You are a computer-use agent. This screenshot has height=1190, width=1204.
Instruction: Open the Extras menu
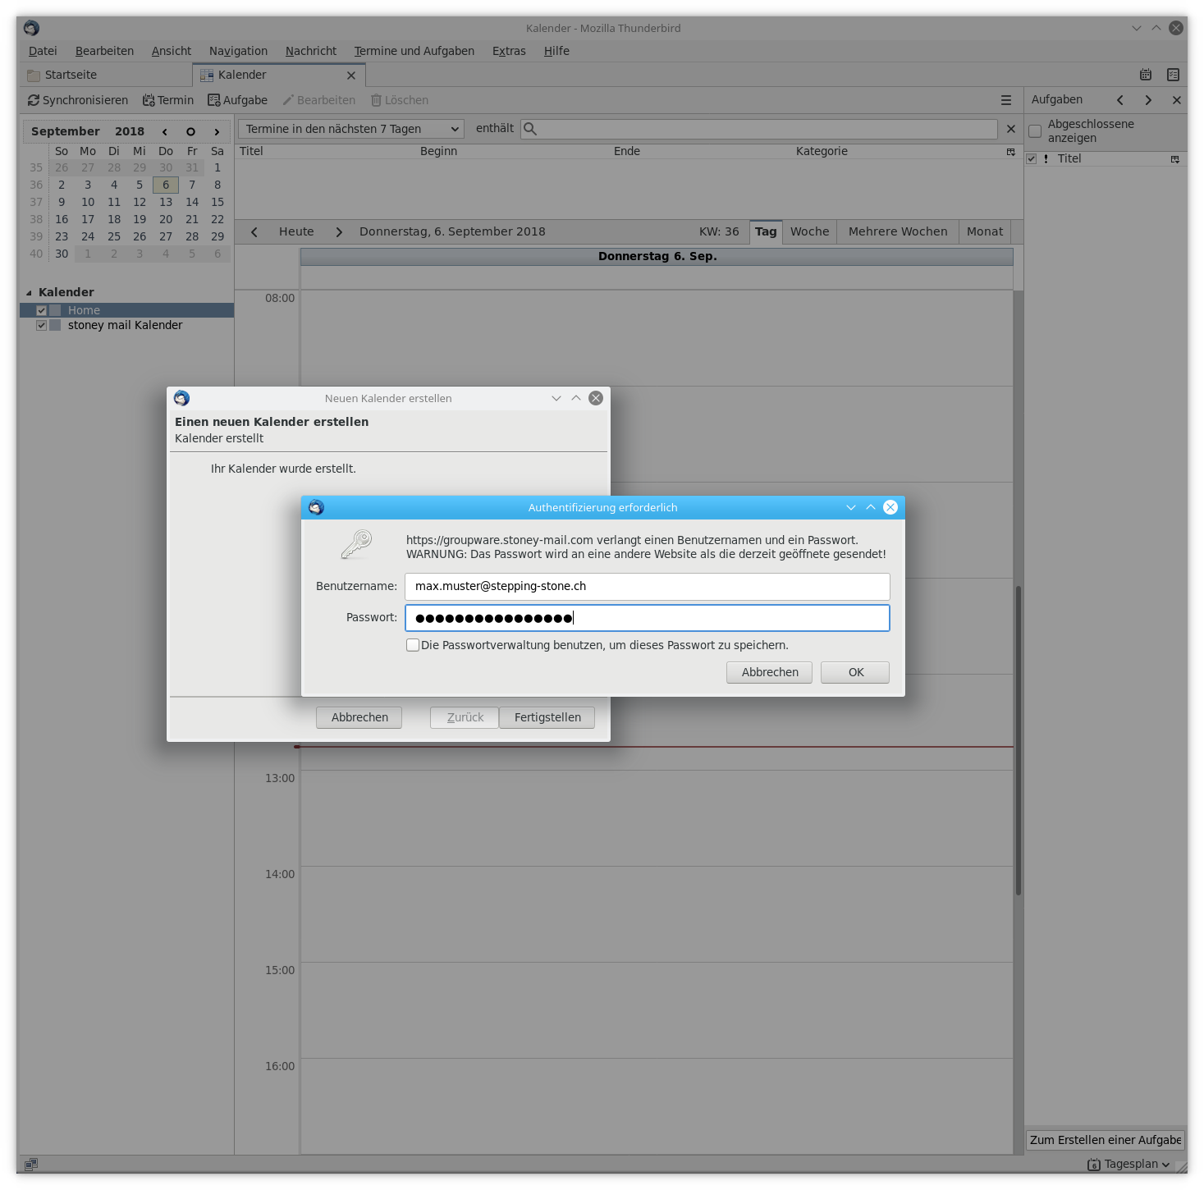tap(509, 51)
